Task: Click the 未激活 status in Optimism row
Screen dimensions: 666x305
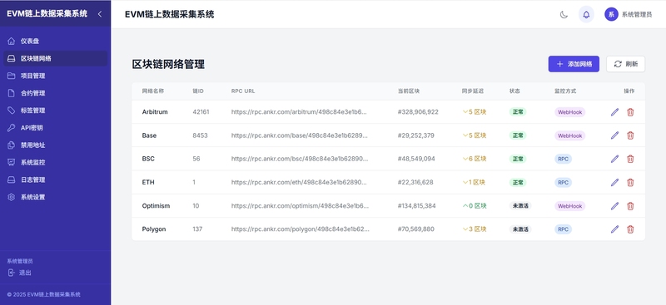Action: click(520, 206)
